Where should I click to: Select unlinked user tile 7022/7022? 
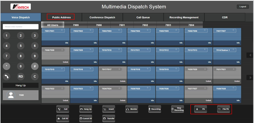pos(56,94)
